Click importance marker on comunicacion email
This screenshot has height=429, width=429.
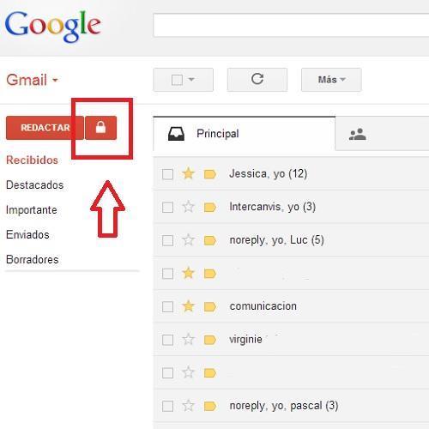pos(210,307)
